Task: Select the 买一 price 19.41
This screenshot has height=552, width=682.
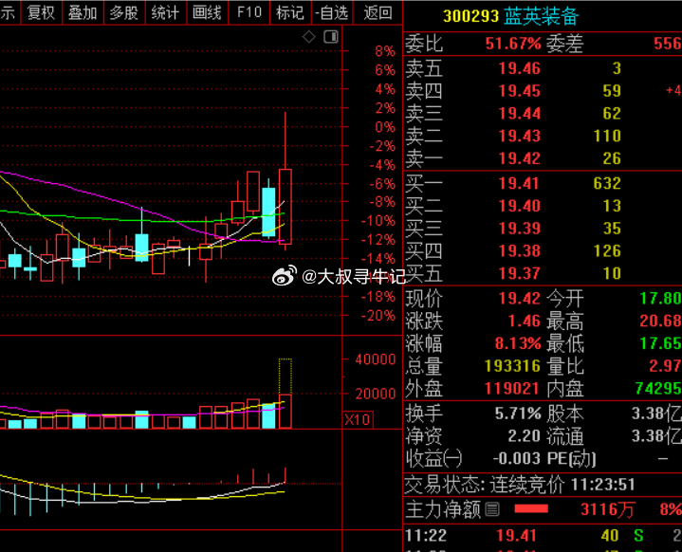Action: coord(519,183)
